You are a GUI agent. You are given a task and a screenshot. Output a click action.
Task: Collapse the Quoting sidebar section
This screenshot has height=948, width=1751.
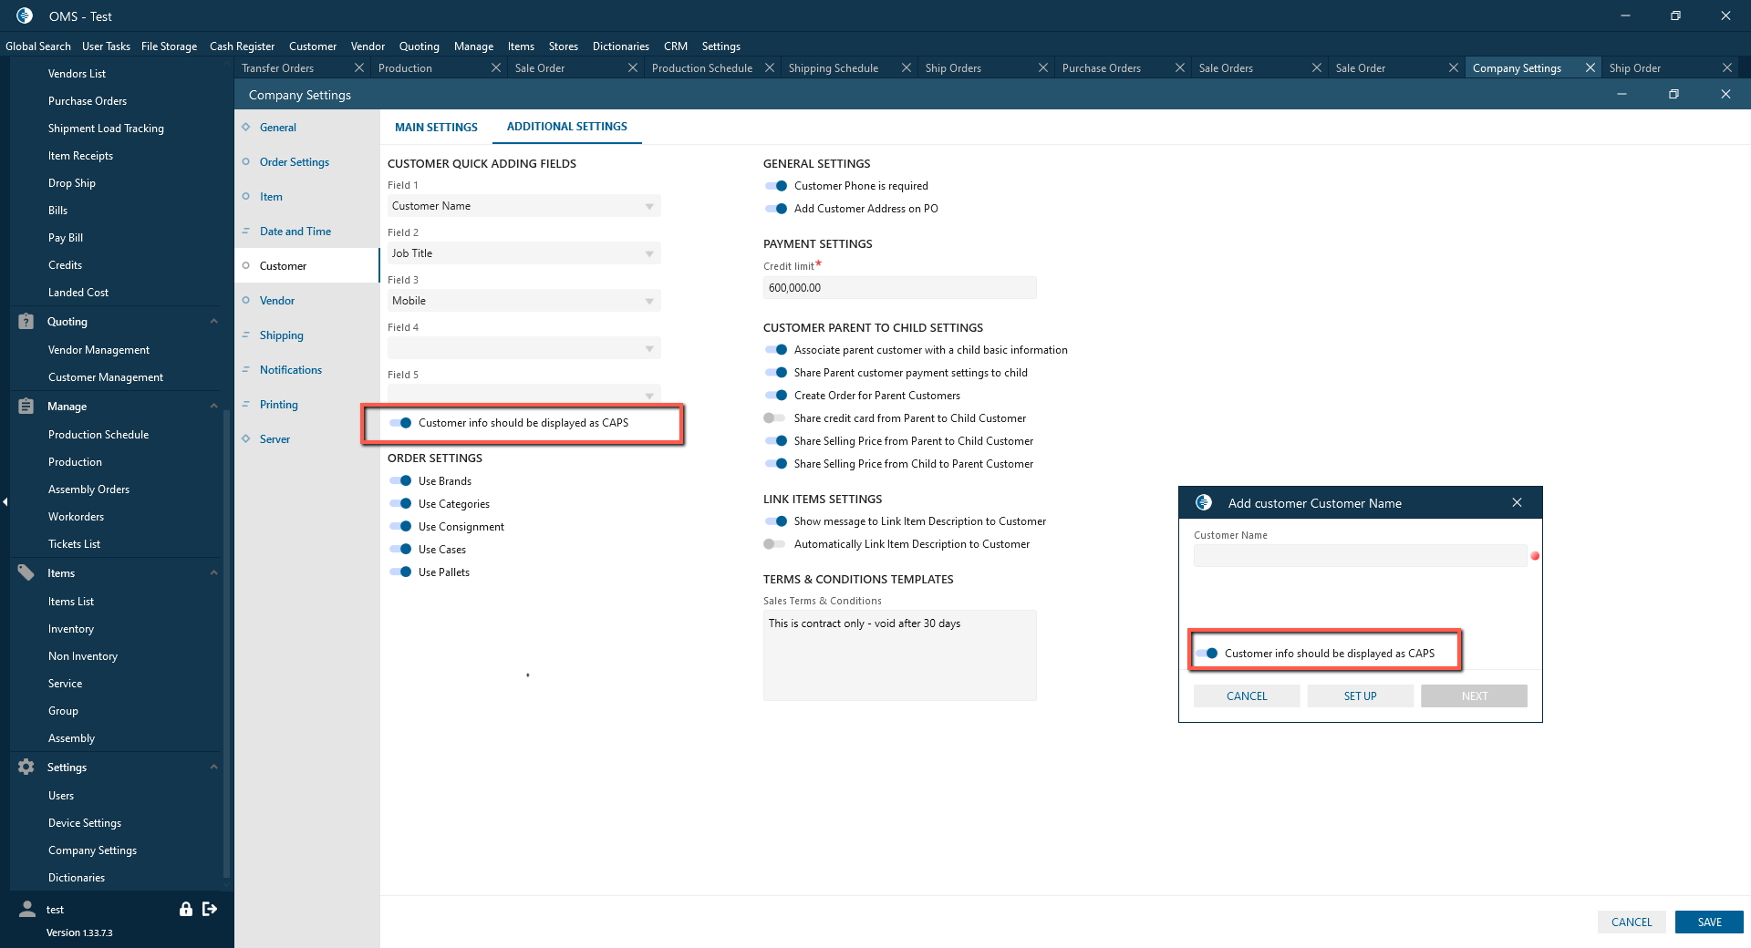(213, 321)
